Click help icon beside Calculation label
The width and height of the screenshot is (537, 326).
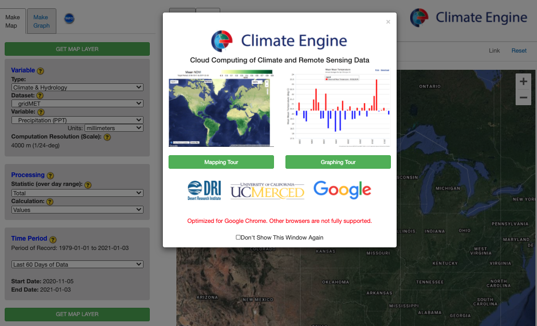[50, 202]
